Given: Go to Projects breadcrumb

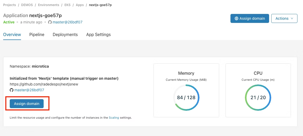Looking at the screenshot, I should (9, 5).
